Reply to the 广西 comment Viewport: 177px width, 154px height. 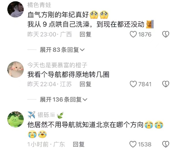(x=85, y=34)
